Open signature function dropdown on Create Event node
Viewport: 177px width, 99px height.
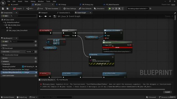117,52
